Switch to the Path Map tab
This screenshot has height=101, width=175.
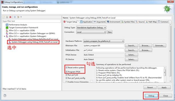coord(151,22)
